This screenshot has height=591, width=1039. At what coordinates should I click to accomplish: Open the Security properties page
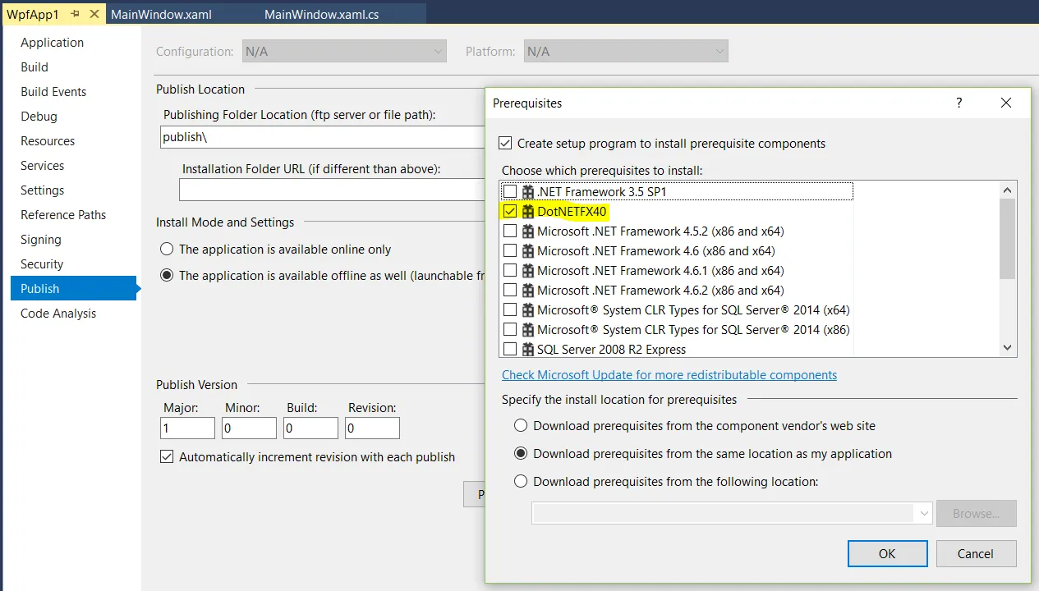(42, 264)
